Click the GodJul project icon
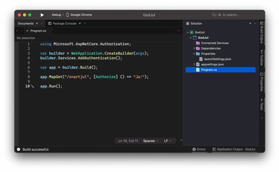The width and height of the screenshot is (279, 172). tap(195, 38)
